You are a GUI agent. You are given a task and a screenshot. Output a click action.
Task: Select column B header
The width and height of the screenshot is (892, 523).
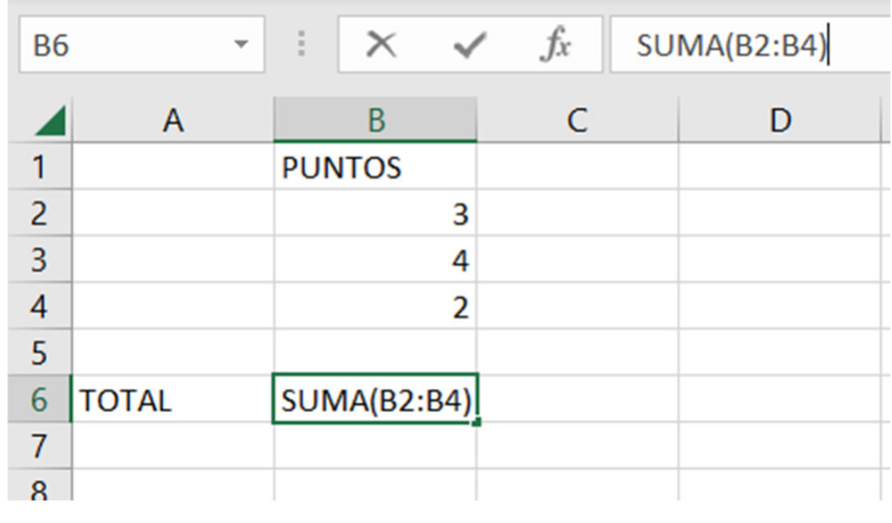(x=376, y=121)
